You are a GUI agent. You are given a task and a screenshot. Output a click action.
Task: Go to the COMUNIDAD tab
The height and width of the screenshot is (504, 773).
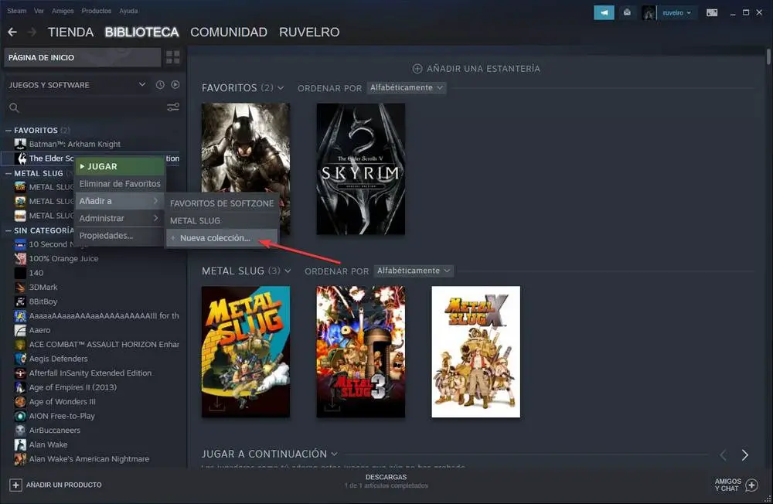[229, 32]
